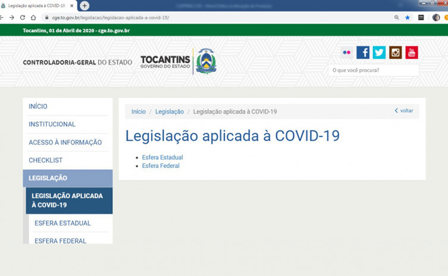Go to browser home page icon
448x276 pixels.
click(33, 18)
